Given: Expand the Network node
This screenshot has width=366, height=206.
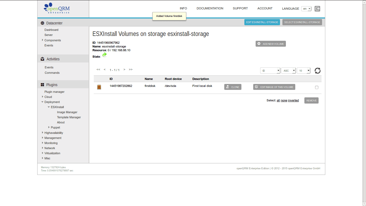Looking at the screenshot, I should (x=43, y=148).
